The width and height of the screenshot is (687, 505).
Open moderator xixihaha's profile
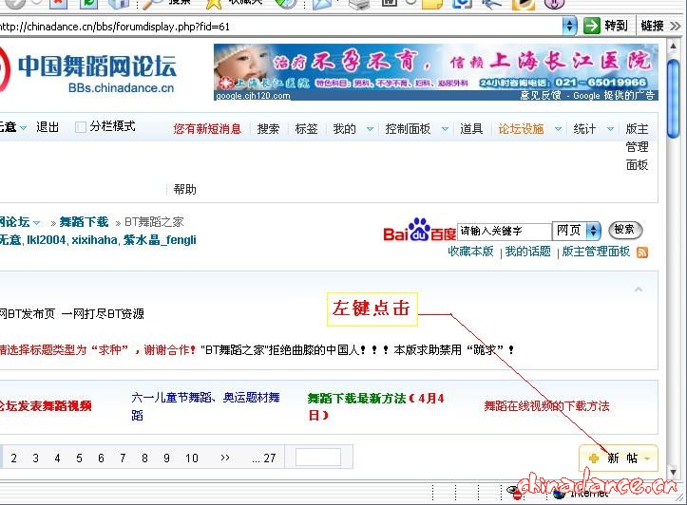[x=95, y=240]
